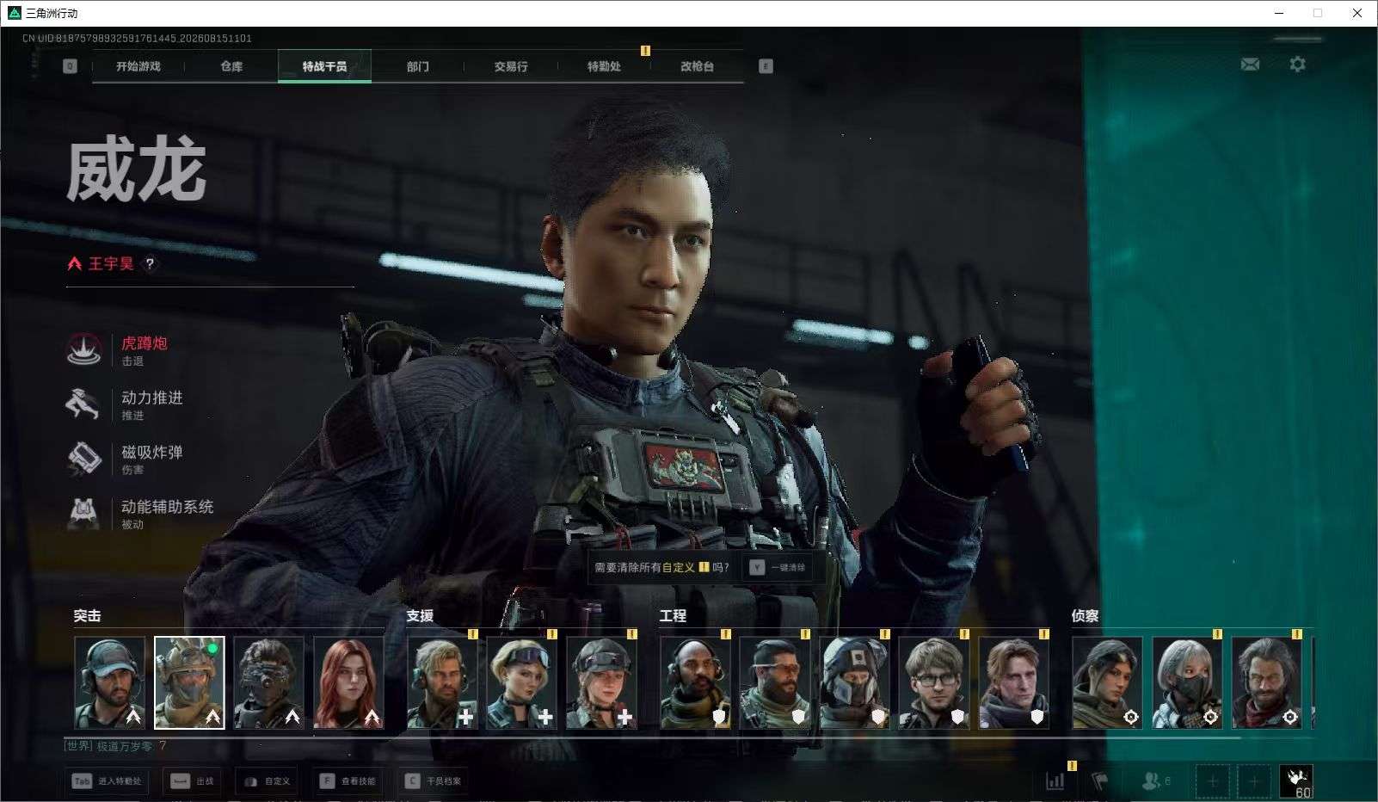Click the Tab 进入特勤处 button
The image size is (1378, 802).
pos(108,781)
